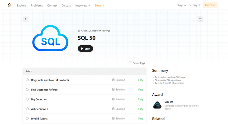Click Solution text for Find Customer Referee
The height and width of the screenshot is (125, 228).
coord(120,89)
